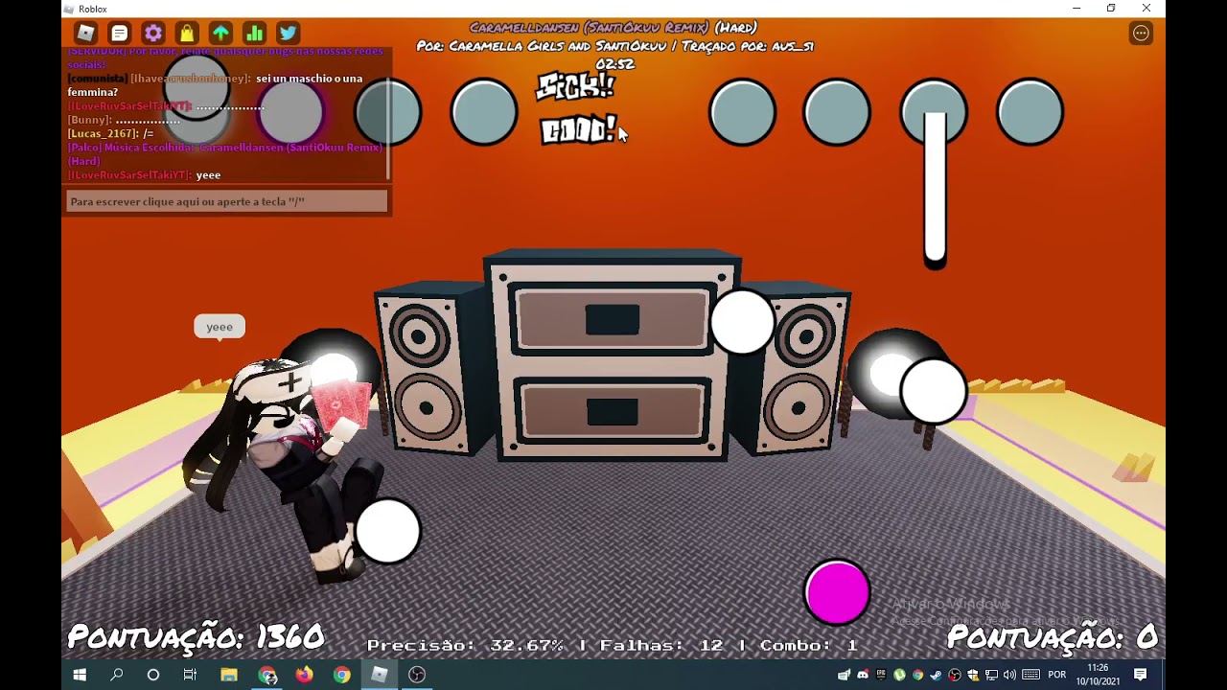Click the song credits line starting 'Por:'
Viewport: 1227px width, 690px height.
click(614, 46)
